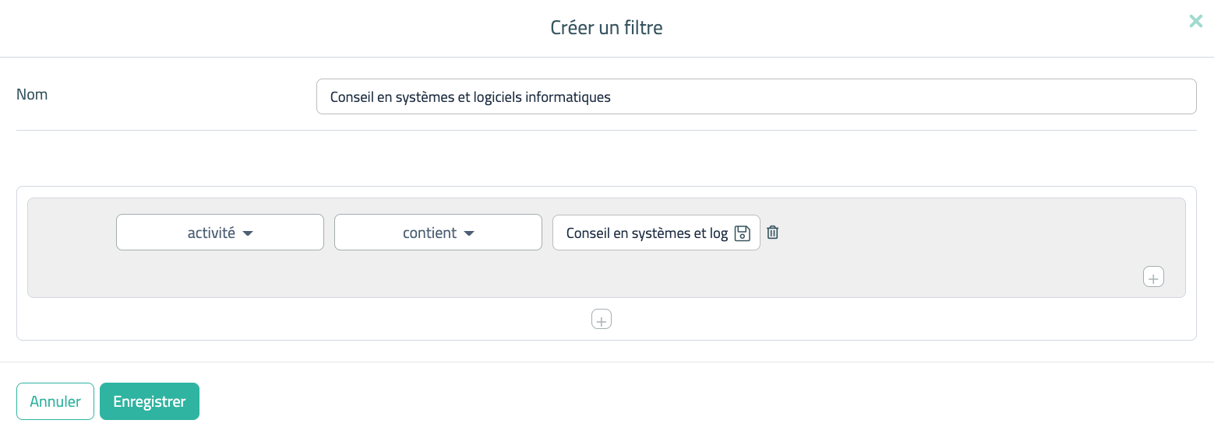Click the floppy disk save icon
This screenshot has height=434, width=1214.
tap(742, 233)
